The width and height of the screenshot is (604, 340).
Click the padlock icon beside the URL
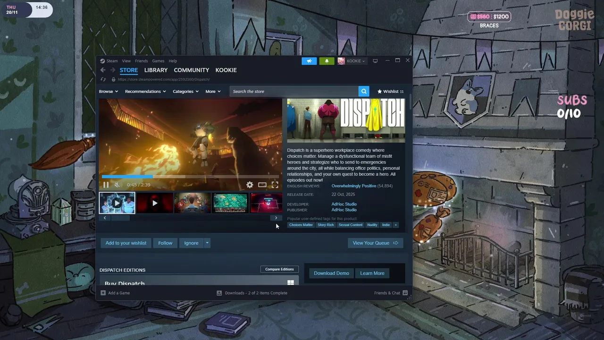click(x=113, y=79)
